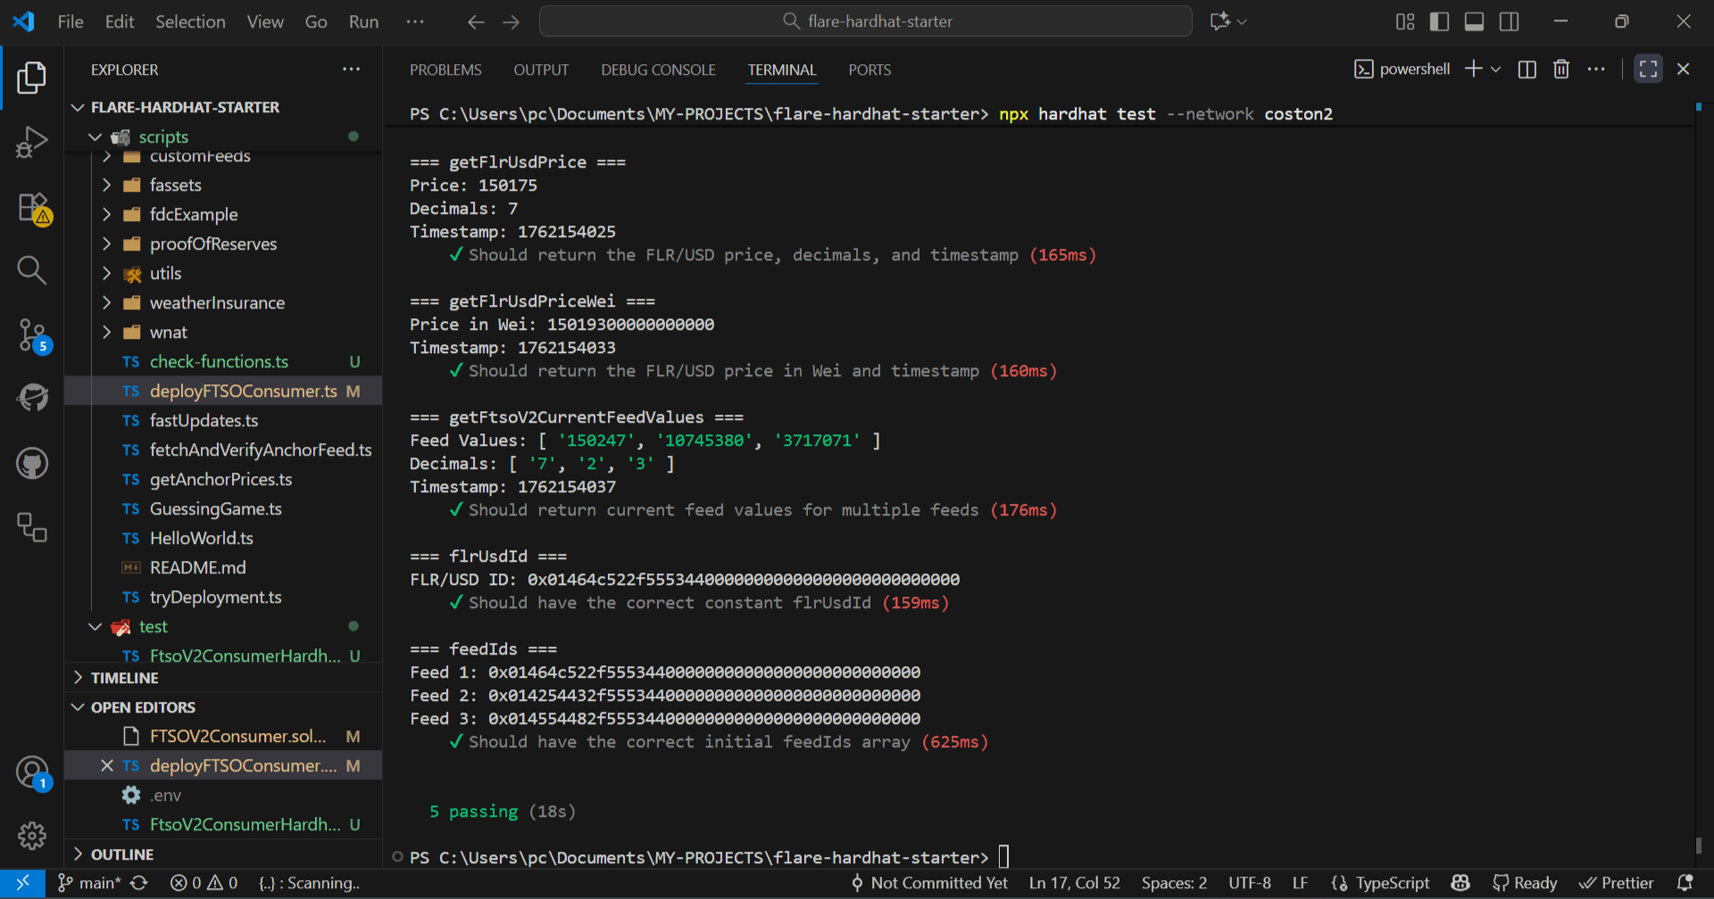The image size is (1714, 899).
Task: Toggle the primary sidebar visibility
Action: (1439, 21)
